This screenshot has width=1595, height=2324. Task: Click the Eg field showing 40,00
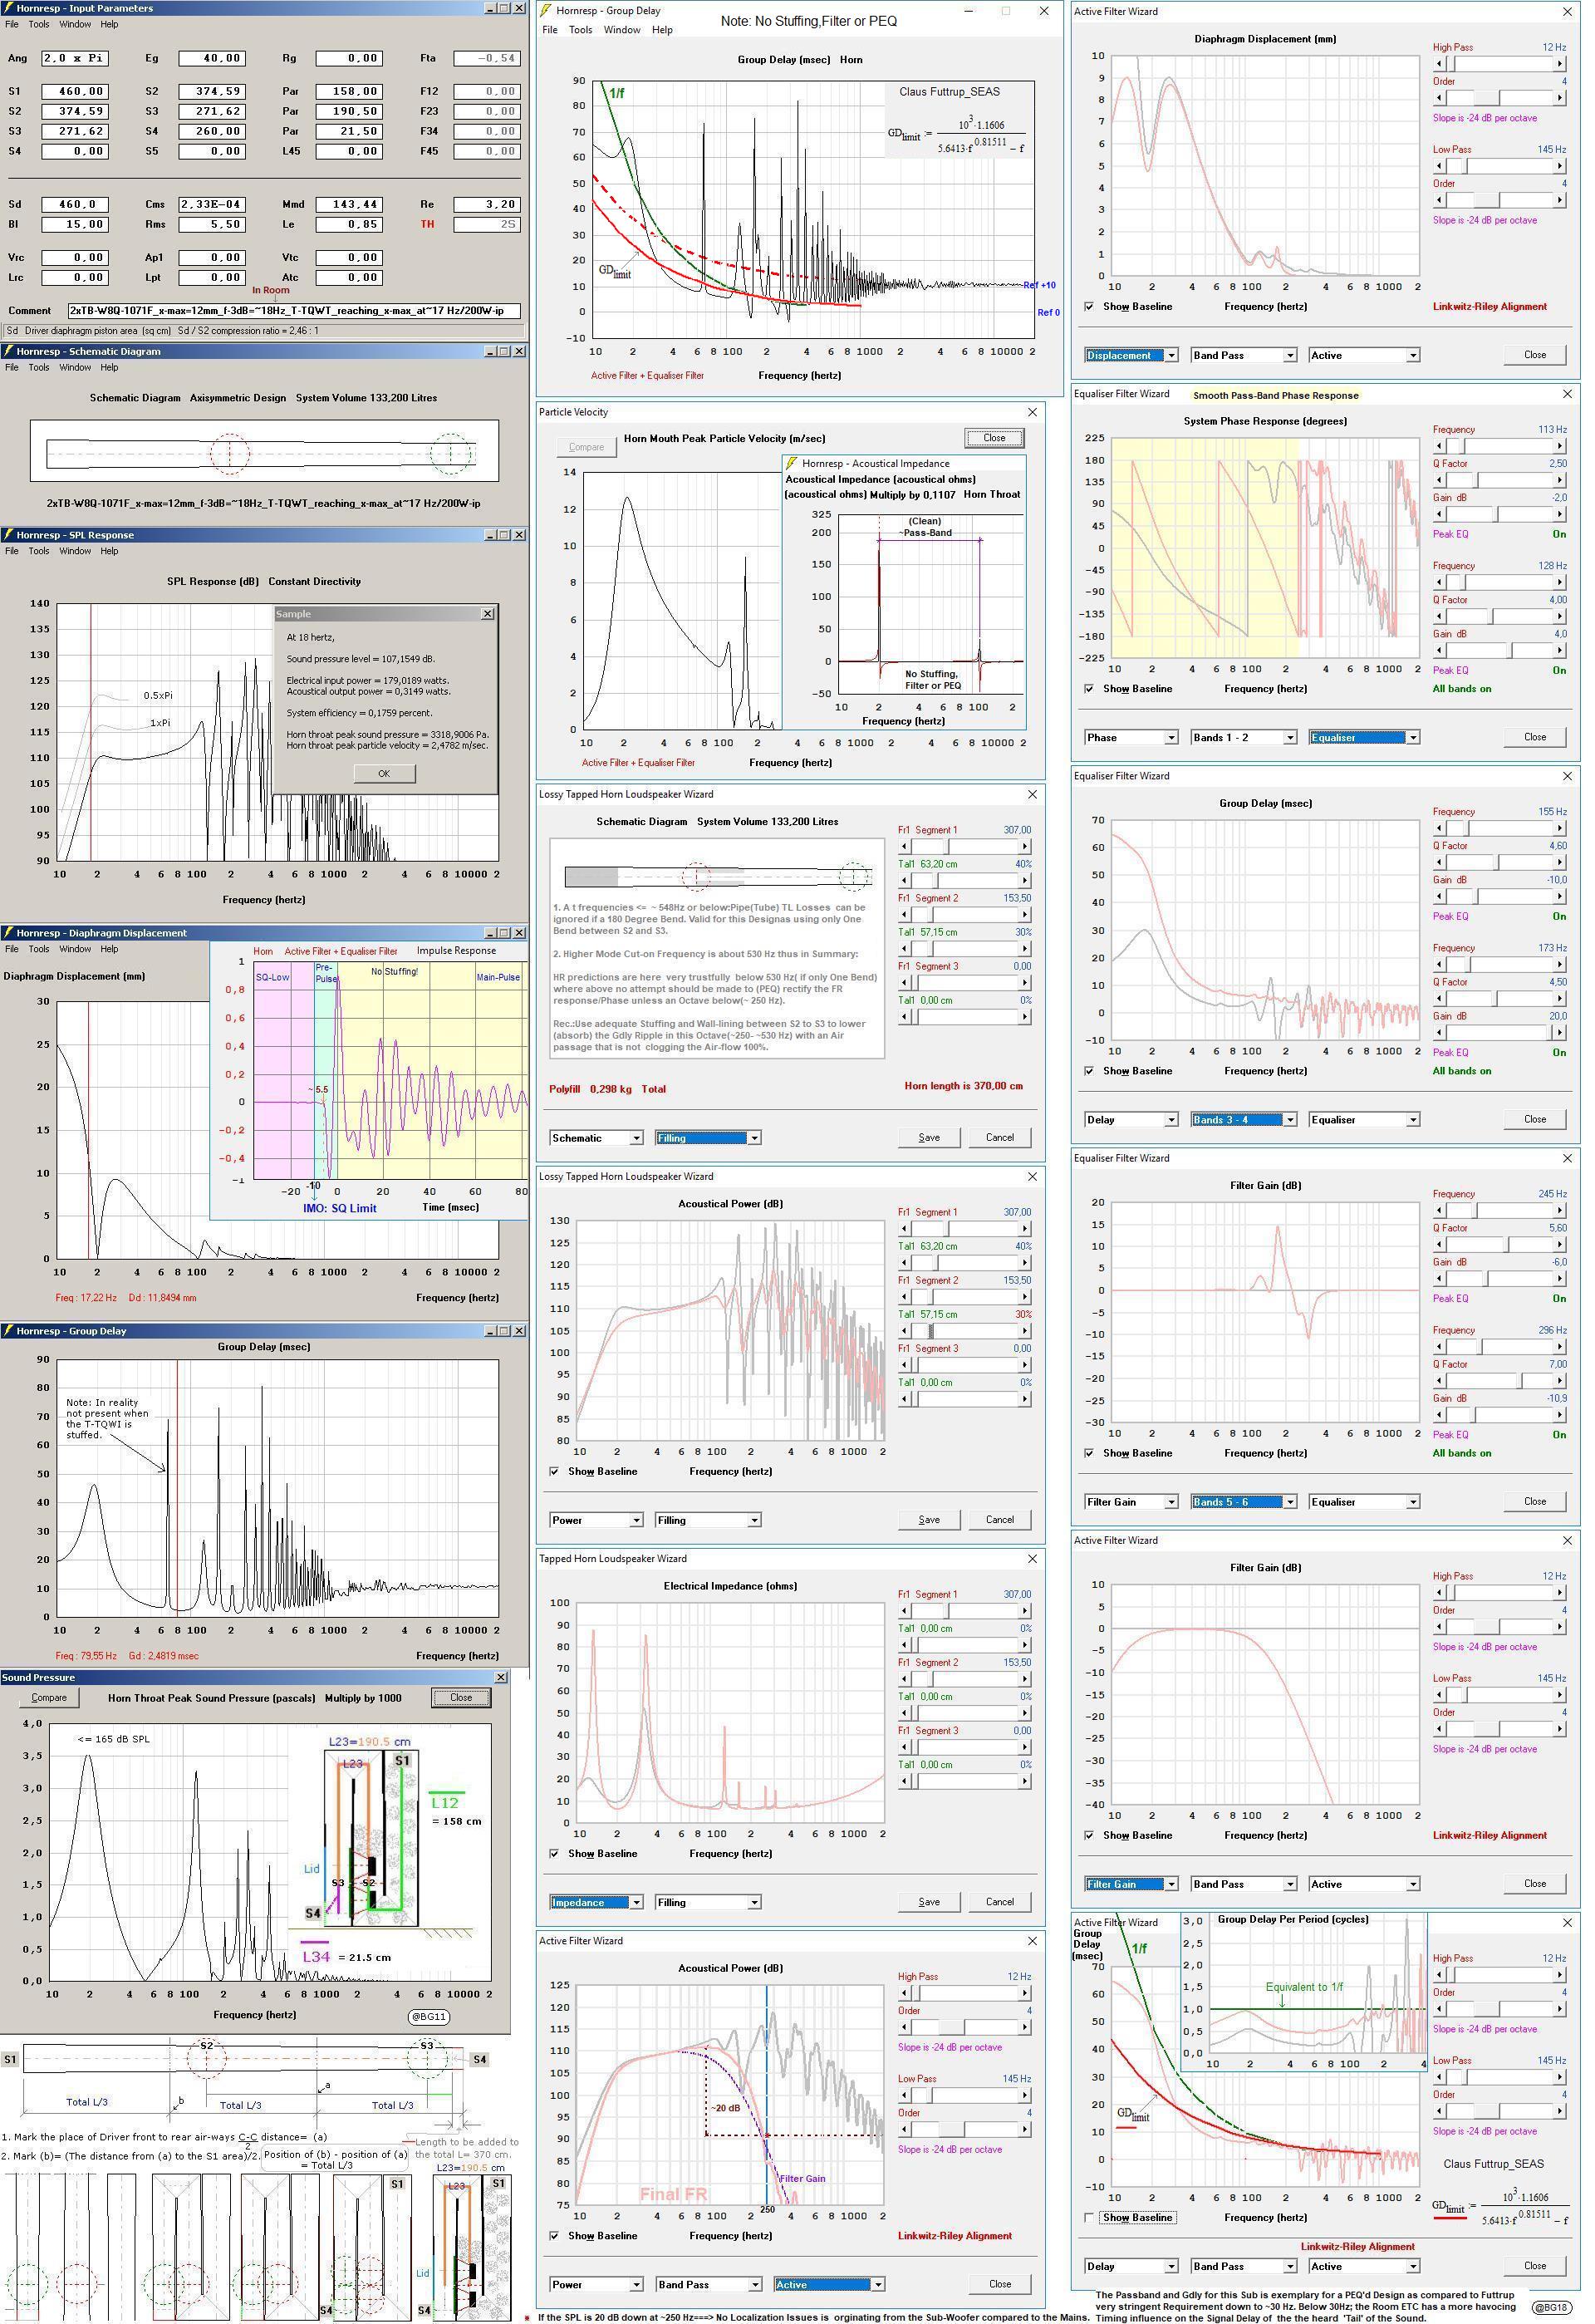pos(211,58)
